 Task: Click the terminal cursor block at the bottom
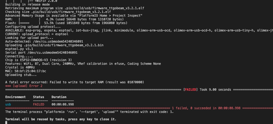[6, 123]
